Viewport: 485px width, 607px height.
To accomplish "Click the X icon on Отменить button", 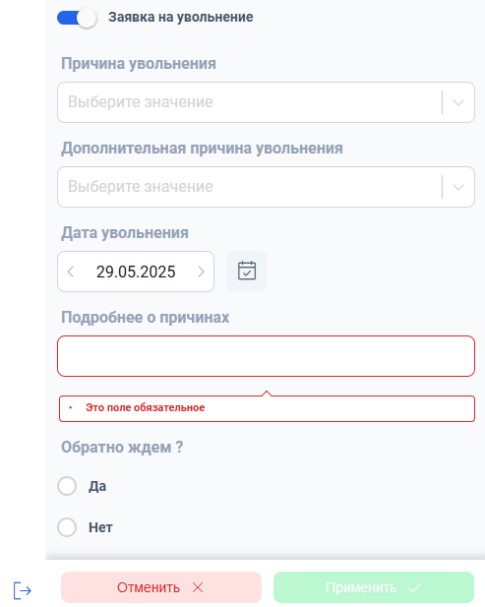I will 198,587.
